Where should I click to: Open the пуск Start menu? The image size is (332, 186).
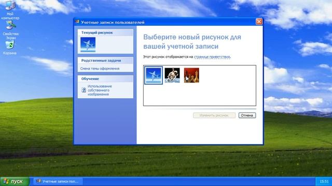pos(15,181)
